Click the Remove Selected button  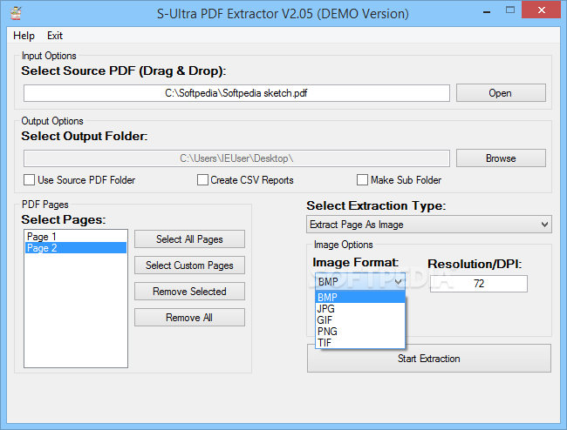tap(189, 292)
